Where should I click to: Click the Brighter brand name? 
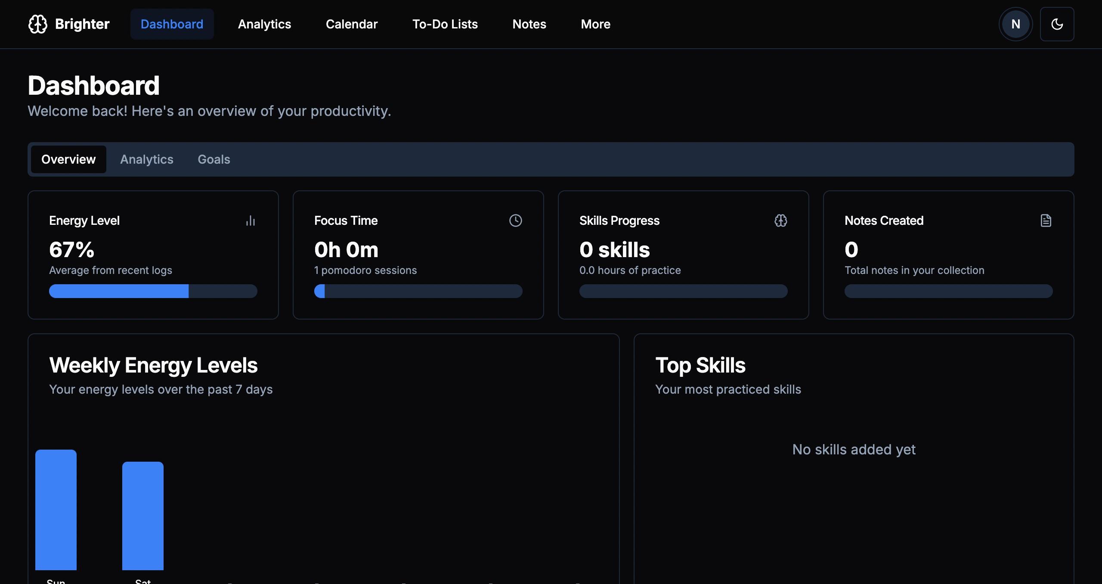click(82, 24)
